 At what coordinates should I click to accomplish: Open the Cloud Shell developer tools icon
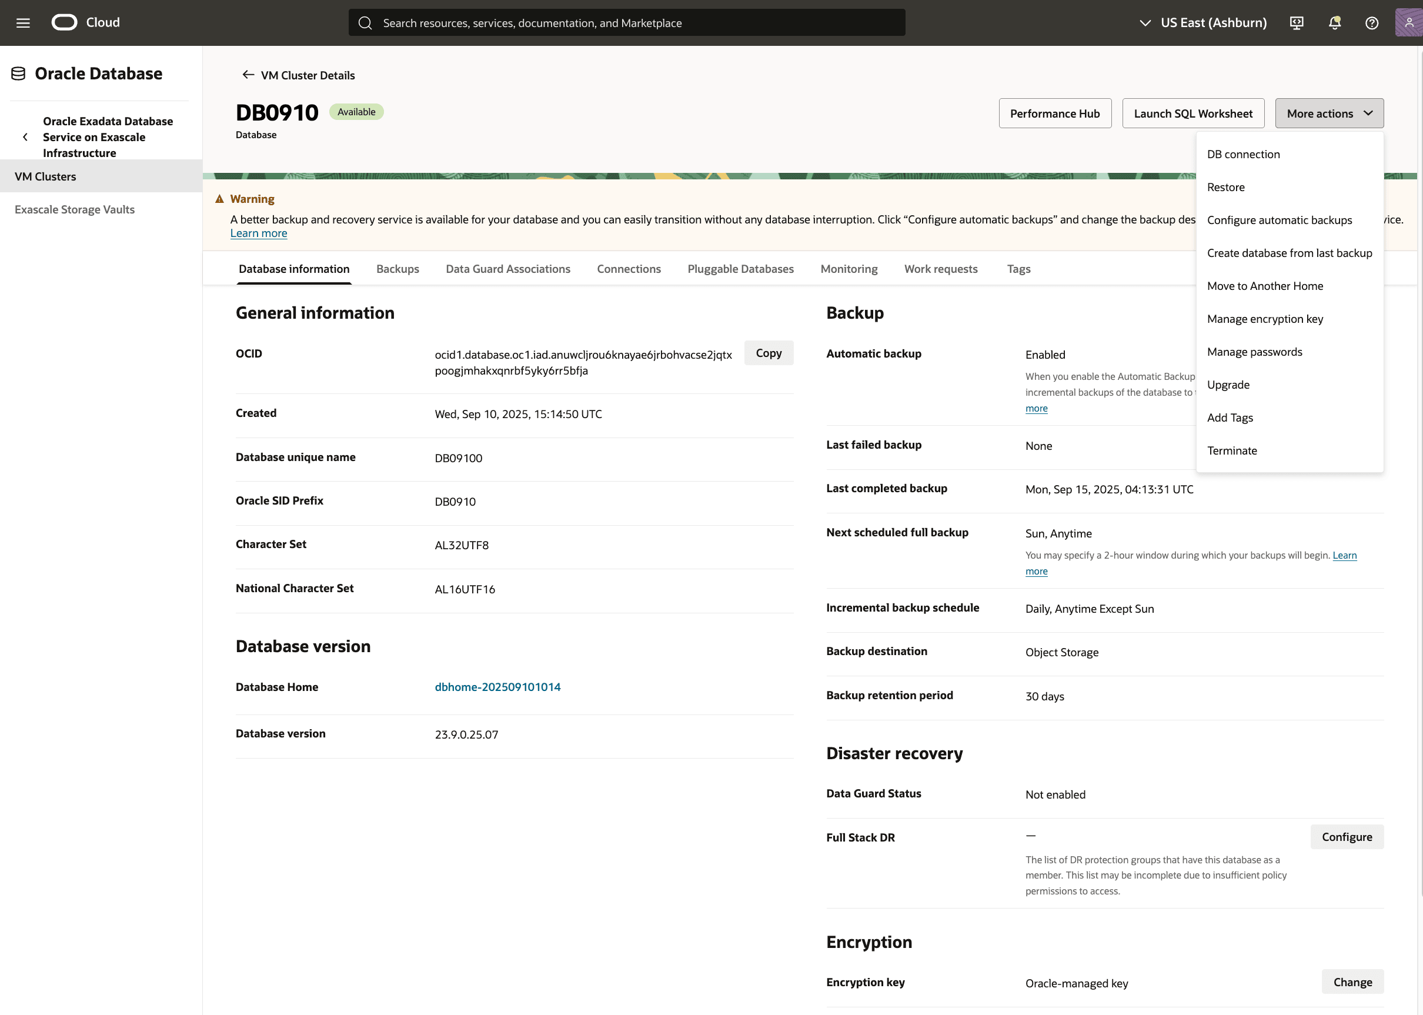(x=1297, y=23)
